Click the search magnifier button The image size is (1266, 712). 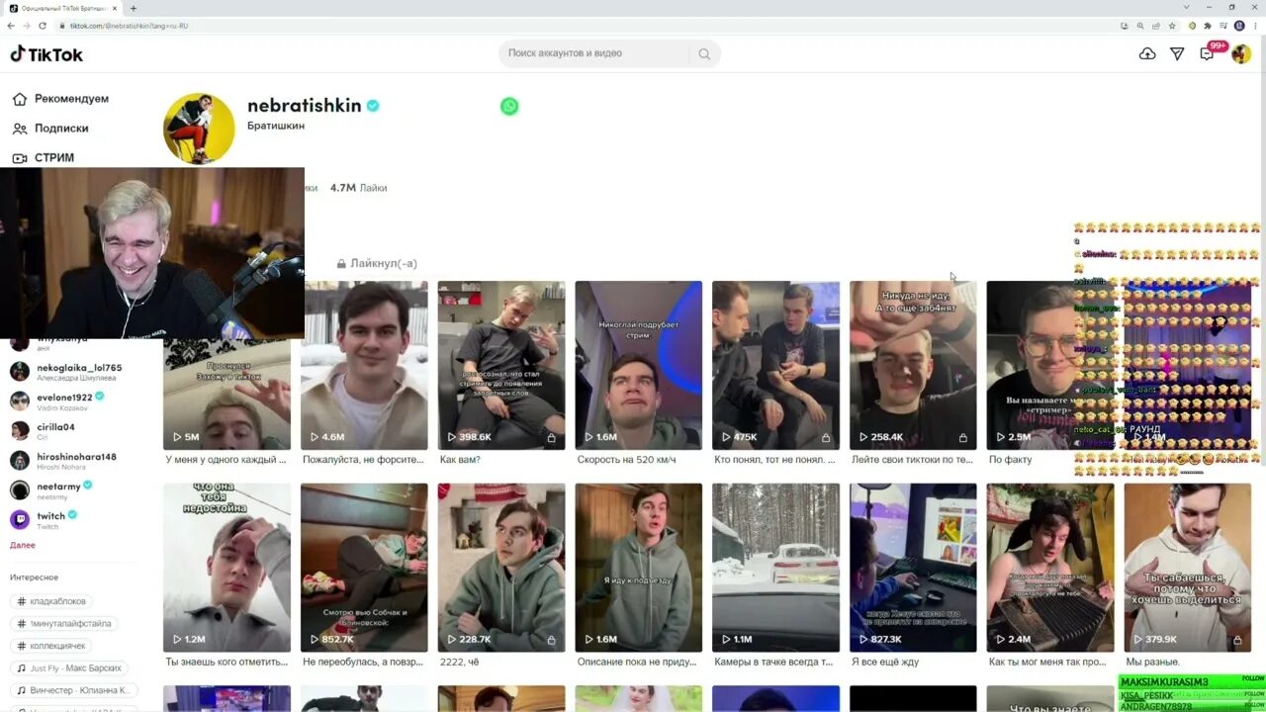point(704,53)
